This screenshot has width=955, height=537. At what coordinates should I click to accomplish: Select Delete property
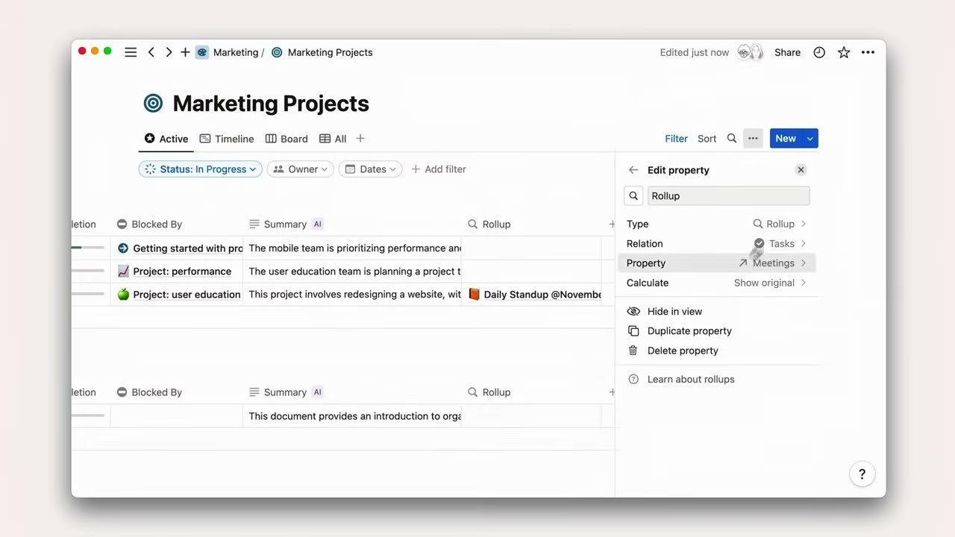coord(683,351)
